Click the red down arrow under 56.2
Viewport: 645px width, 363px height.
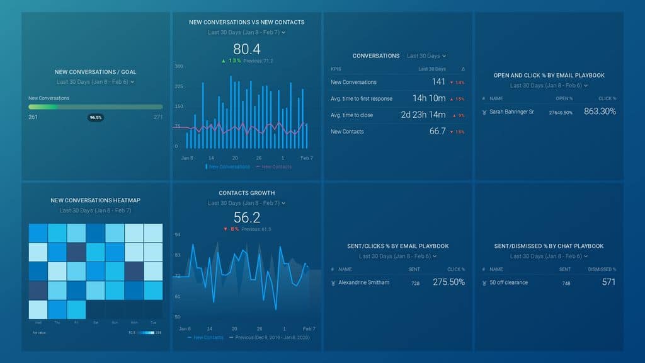225,229
